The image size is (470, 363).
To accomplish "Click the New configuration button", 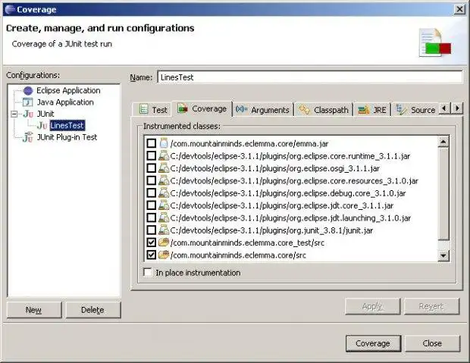I will (34, 310).
